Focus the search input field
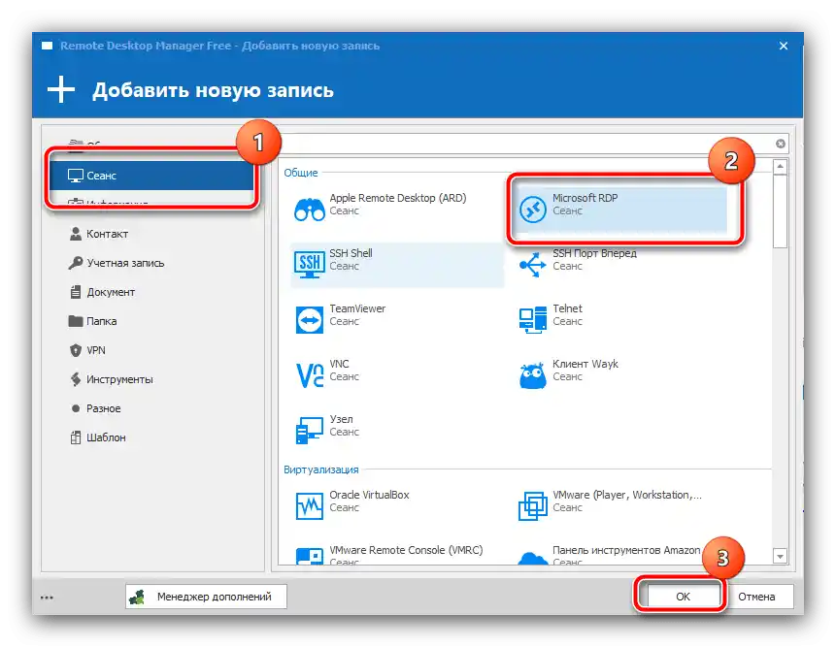Image resolution: width=836 pixels, height=647 pixels. pos(525,144)
